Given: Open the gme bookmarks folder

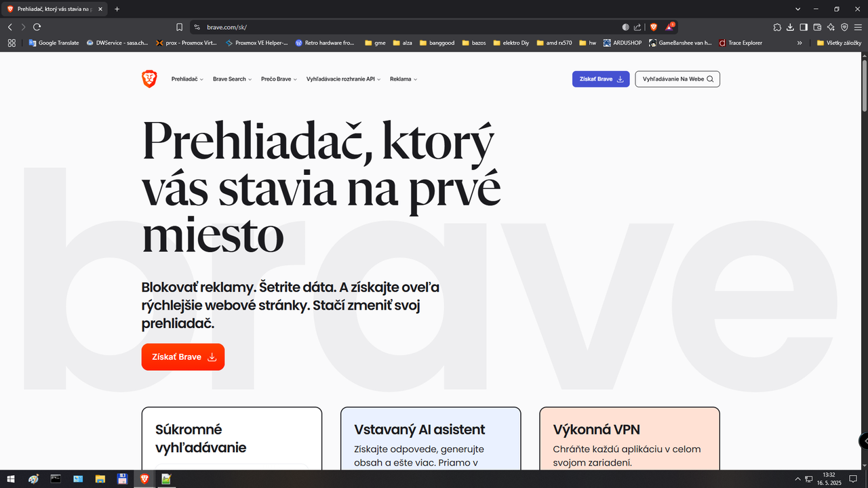Looking at the screenshot, I should [375, 43].
